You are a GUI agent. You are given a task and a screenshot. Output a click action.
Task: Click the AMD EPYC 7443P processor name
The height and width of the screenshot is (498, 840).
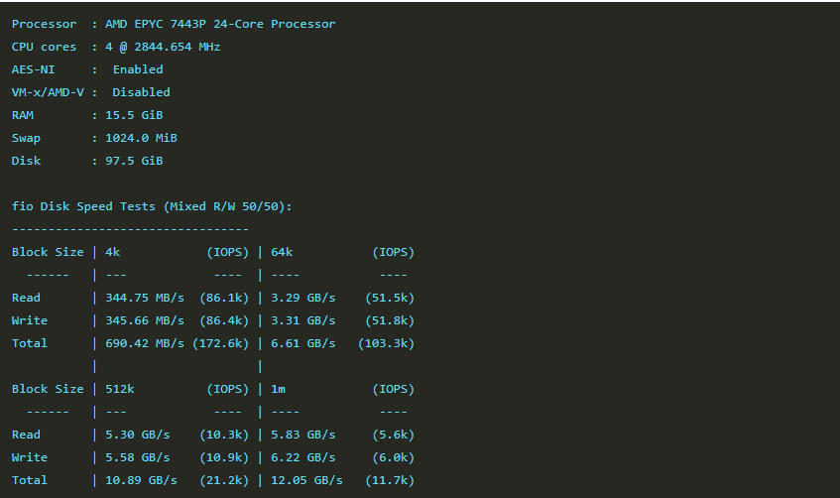[x=220, y=24]
